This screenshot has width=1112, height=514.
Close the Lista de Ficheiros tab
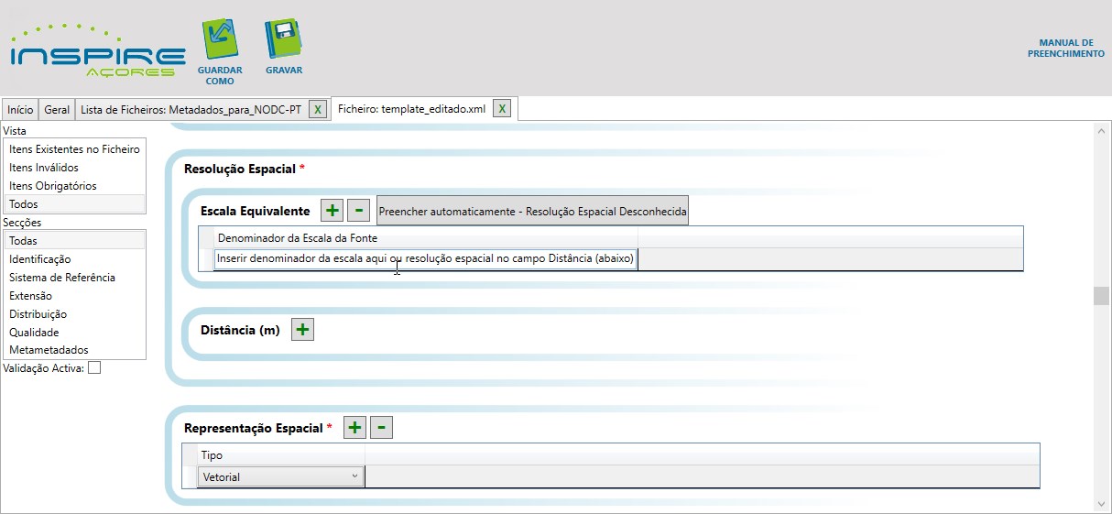[318, 110]
